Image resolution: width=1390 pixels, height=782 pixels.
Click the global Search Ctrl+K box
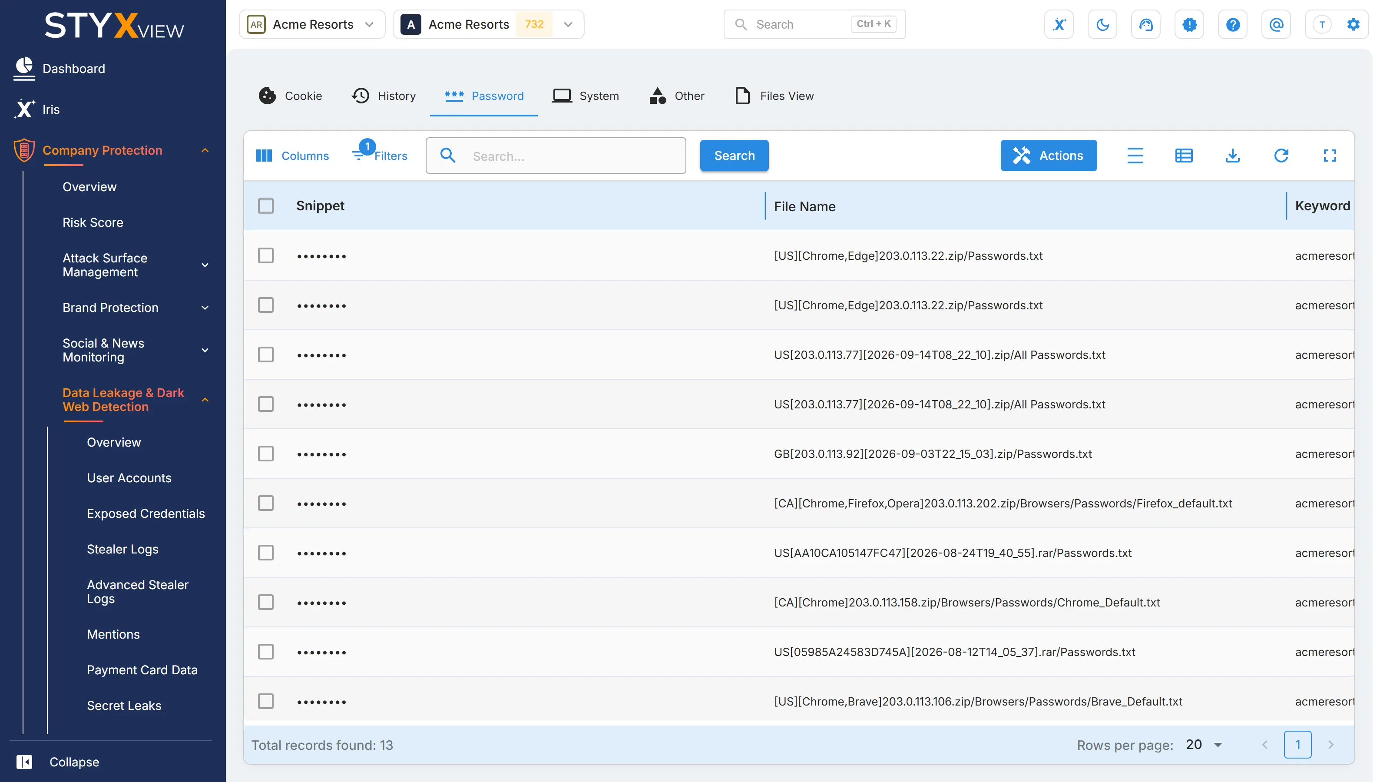814,24
